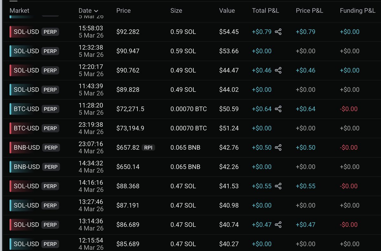Select size 0.59 SOL in $54.45 row
The height and width of the screenshot is (251, 381).
183,32
